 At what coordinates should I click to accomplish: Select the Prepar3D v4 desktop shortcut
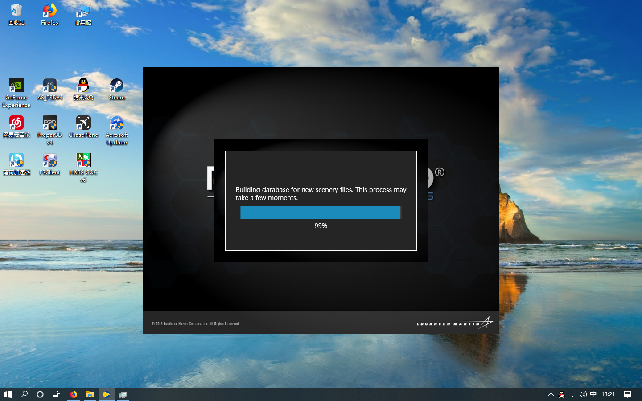(50, 131)
